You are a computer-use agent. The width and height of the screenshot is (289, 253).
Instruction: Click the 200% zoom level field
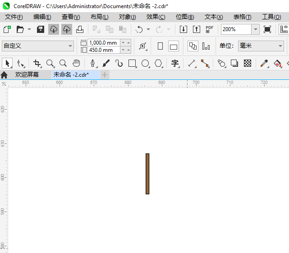click(236, 29)
